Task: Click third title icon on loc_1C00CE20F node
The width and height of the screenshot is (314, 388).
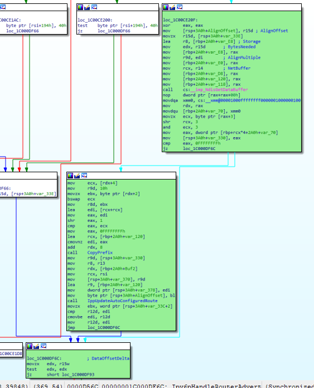Action: click(180, 7)
